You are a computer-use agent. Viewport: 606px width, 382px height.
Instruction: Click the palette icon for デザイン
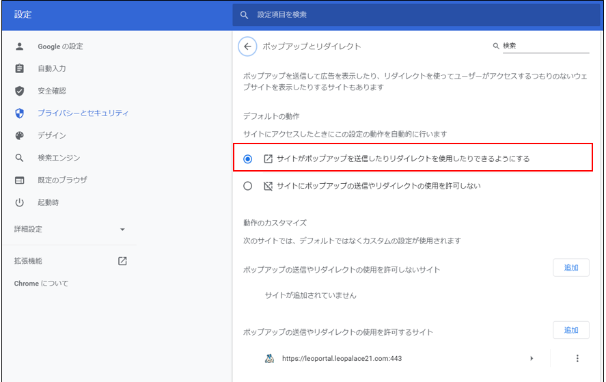[x=20, y=135]
